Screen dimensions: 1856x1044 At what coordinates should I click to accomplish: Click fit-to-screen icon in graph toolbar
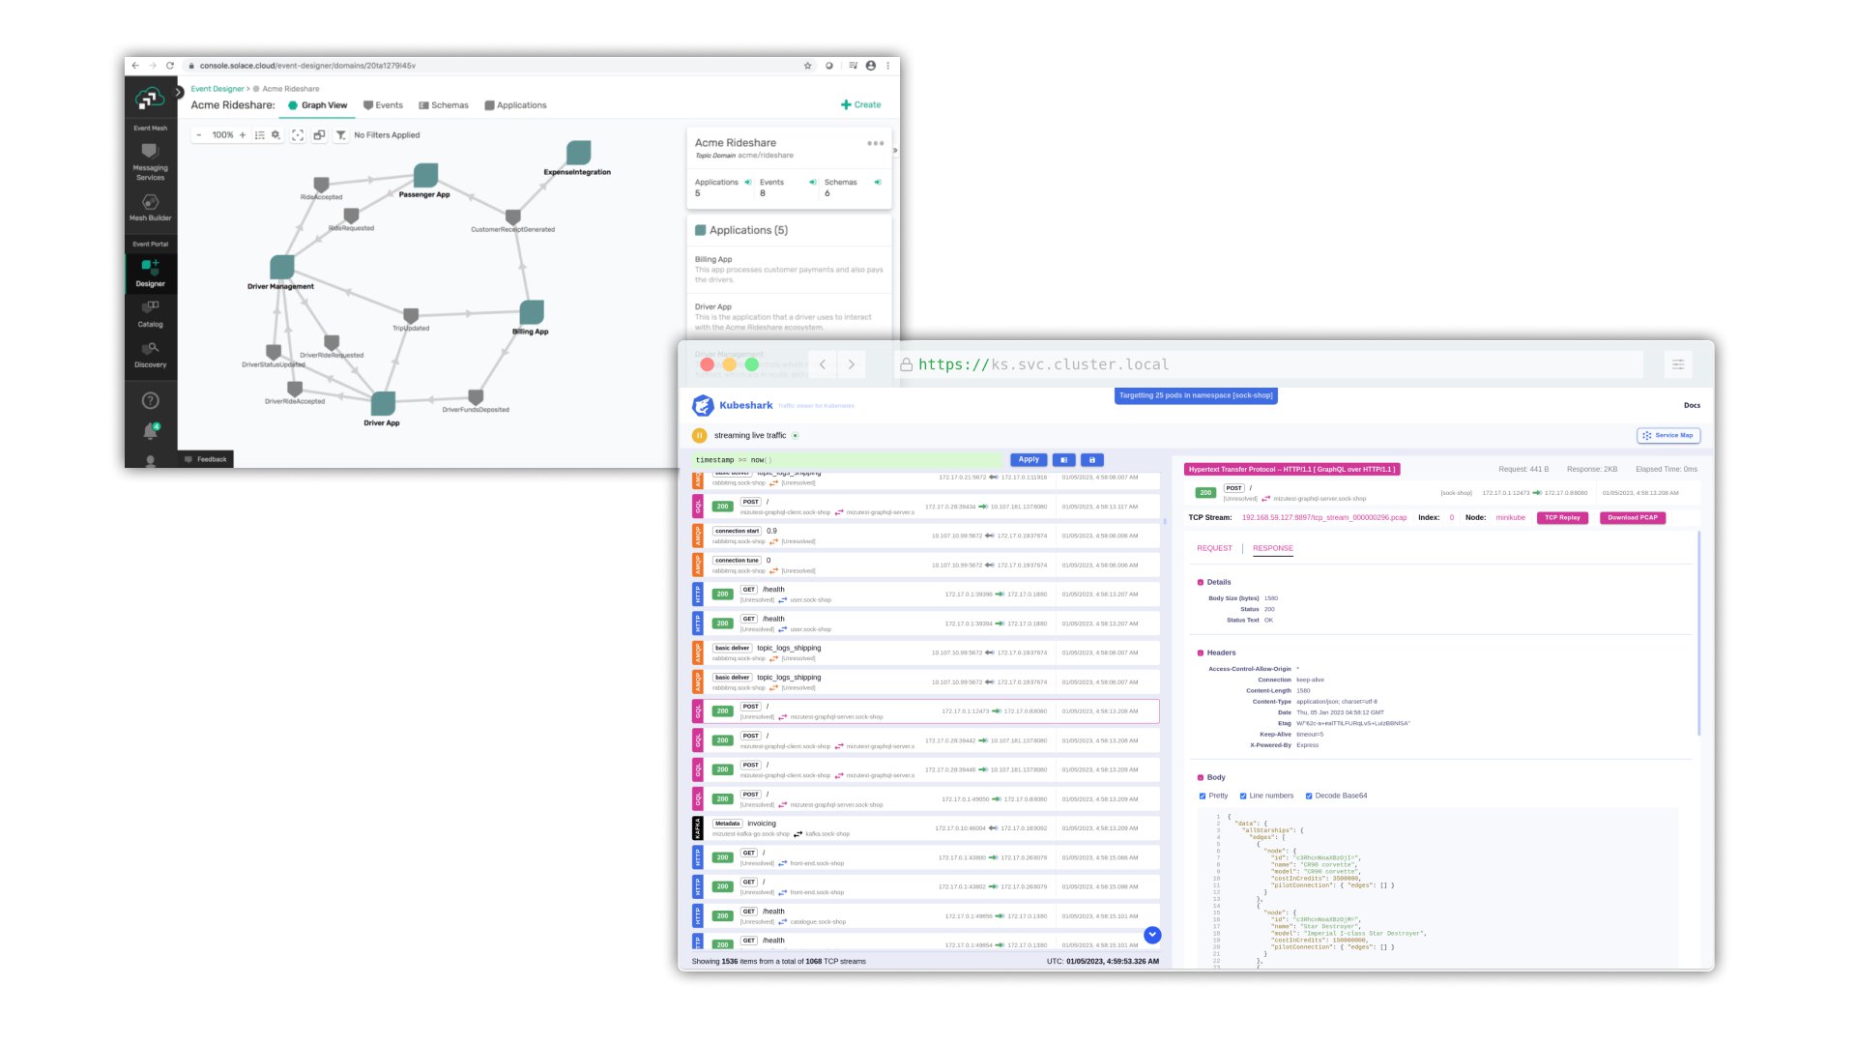point(298,135)
